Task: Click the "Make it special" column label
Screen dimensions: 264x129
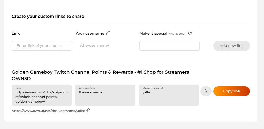Action: (x=153, y=33)
